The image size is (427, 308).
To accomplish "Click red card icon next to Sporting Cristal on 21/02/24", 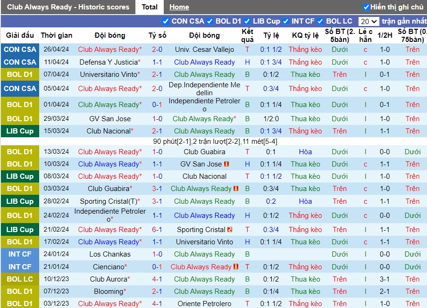I will (x=230, y=230).
